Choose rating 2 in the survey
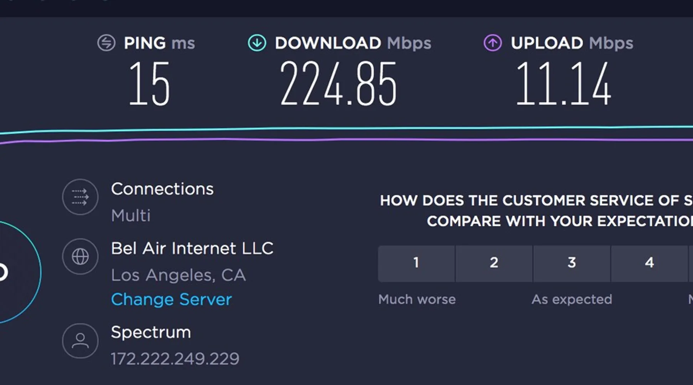Viewport: 693px width, 385px height. [x=494, y=263]
